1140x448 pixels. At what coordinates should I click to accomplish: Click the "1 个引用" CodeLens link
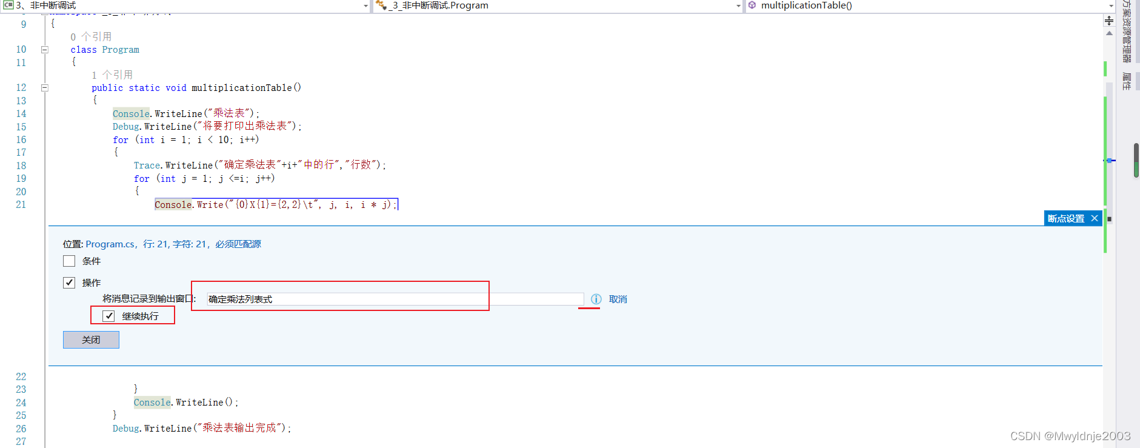coord(112,75)
